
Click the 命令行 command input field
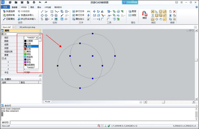(104, 122)
